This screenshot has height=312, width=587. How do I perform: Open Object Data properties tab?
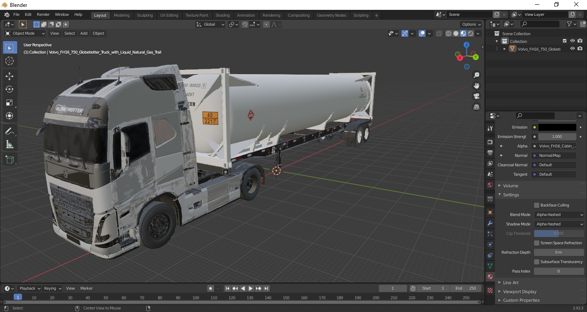pos(490,266)
